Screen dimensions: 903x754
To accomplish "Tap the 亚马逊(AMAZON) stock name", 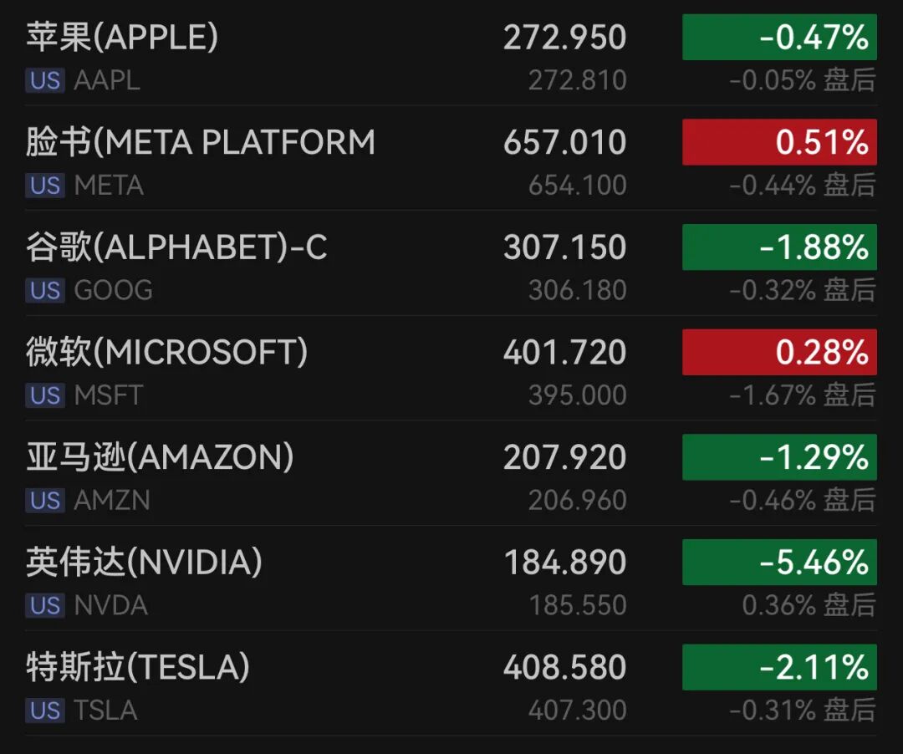I will pos(160,457).
